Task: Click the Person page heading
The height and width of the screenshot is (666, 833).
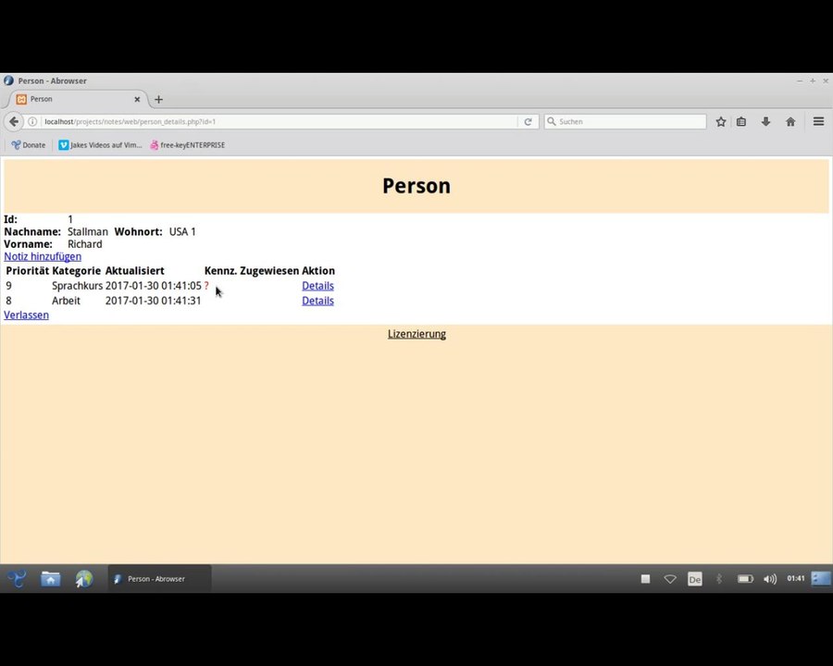Action: (416, 186)
